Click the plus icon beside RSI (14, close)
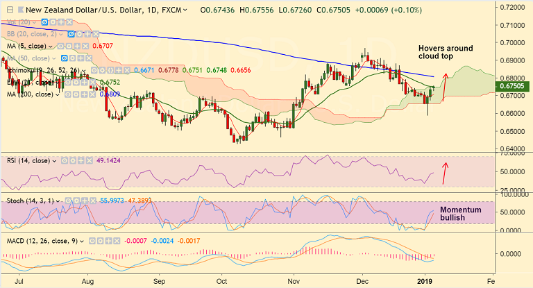The height and width of the screenshot is (288, 533). (81, 160)
